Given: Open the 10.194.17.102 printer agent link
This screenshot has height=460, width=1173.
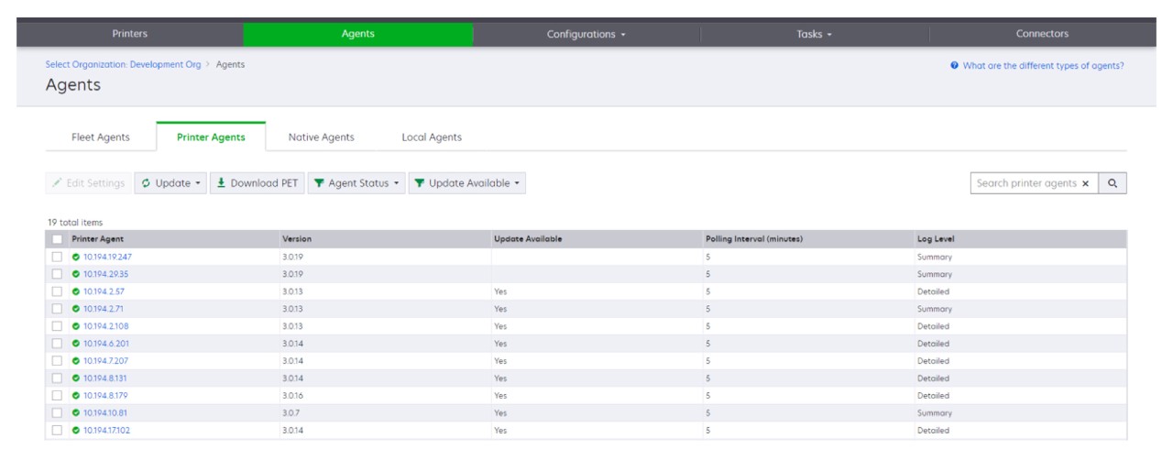Looking at the screenshot, I should (x=106, y=431).
